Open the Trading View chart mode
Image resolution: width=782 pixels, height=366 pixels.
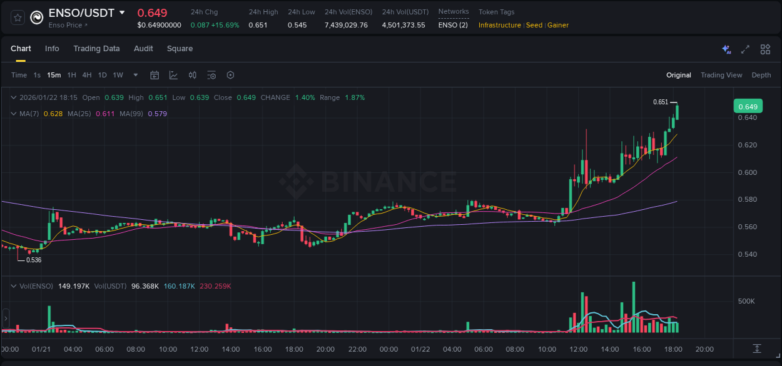721,75
